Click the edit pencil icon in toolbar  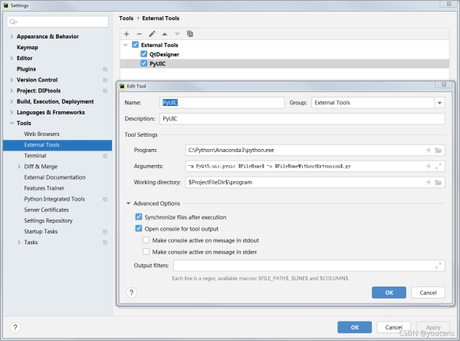152,34
